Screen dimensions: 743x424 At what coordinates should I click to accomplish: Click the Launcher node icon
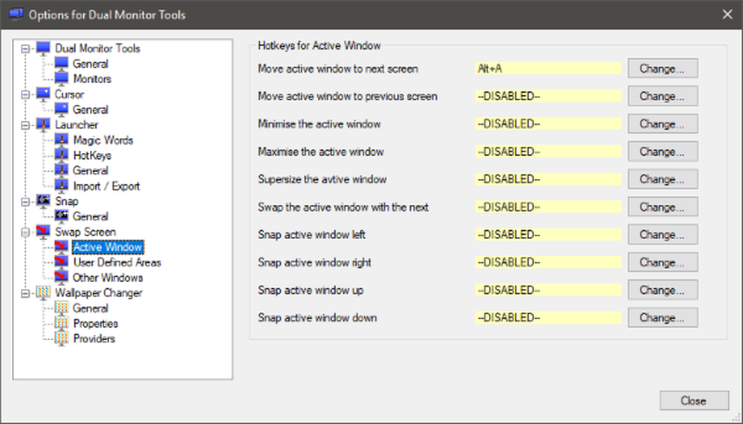[x=44, y=125]
